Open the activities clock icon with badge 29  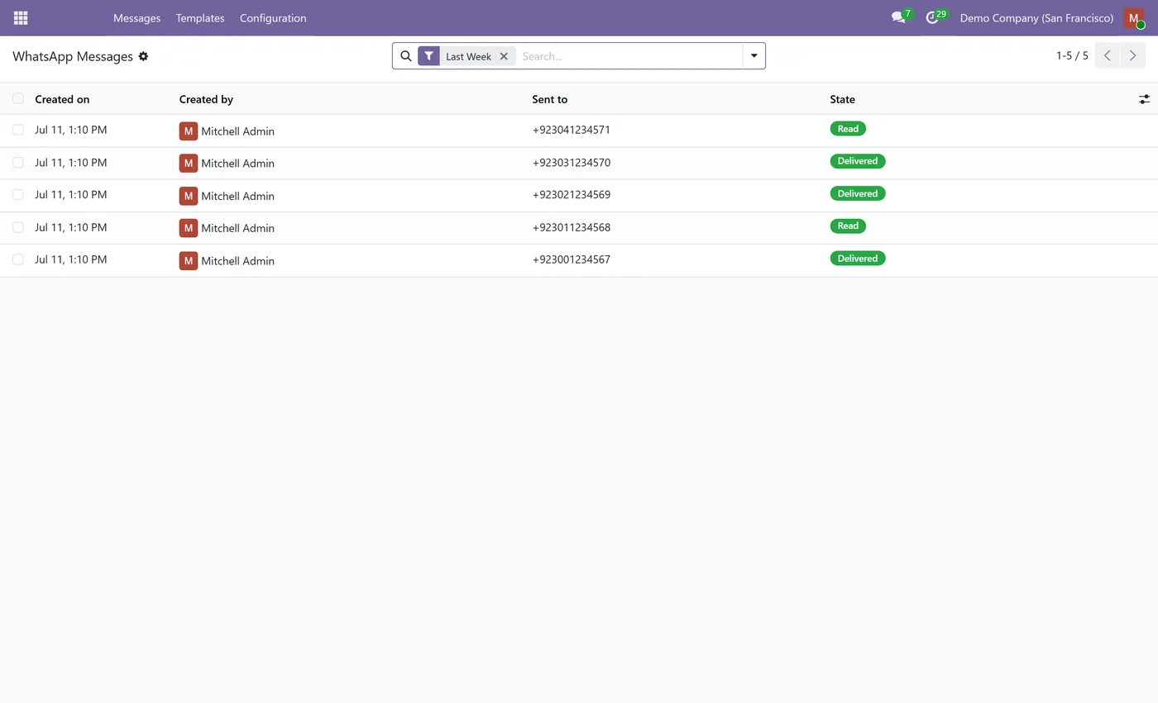click(932, 17)
